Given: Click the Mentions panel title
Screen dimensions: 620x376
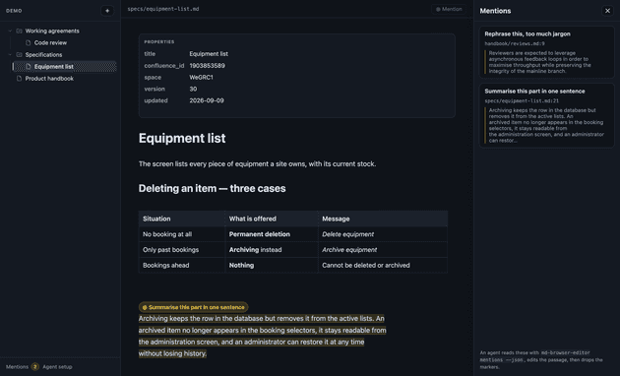Looking at the screenshot, I should coord(495,11).
